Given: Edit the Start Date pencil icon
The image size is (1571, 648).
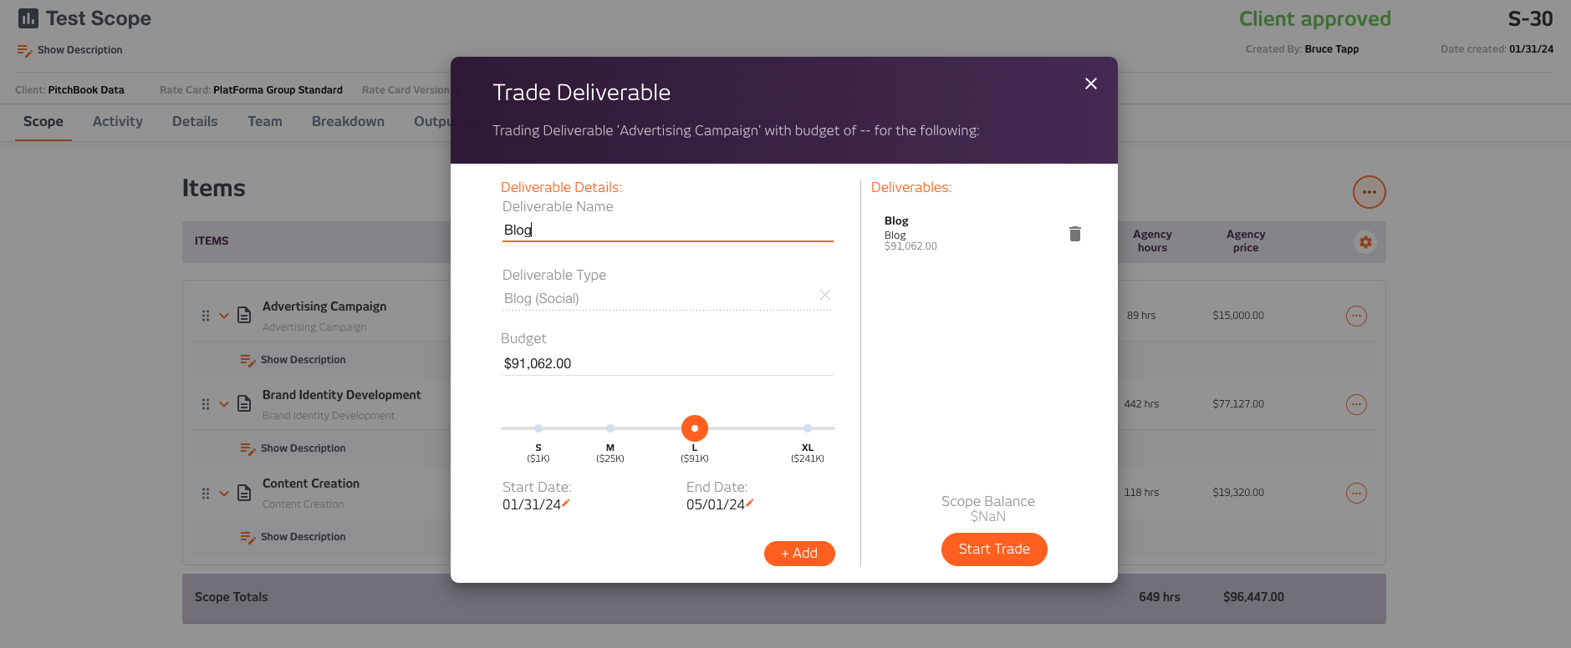Looking at the screenshot, I should (566, 503).
